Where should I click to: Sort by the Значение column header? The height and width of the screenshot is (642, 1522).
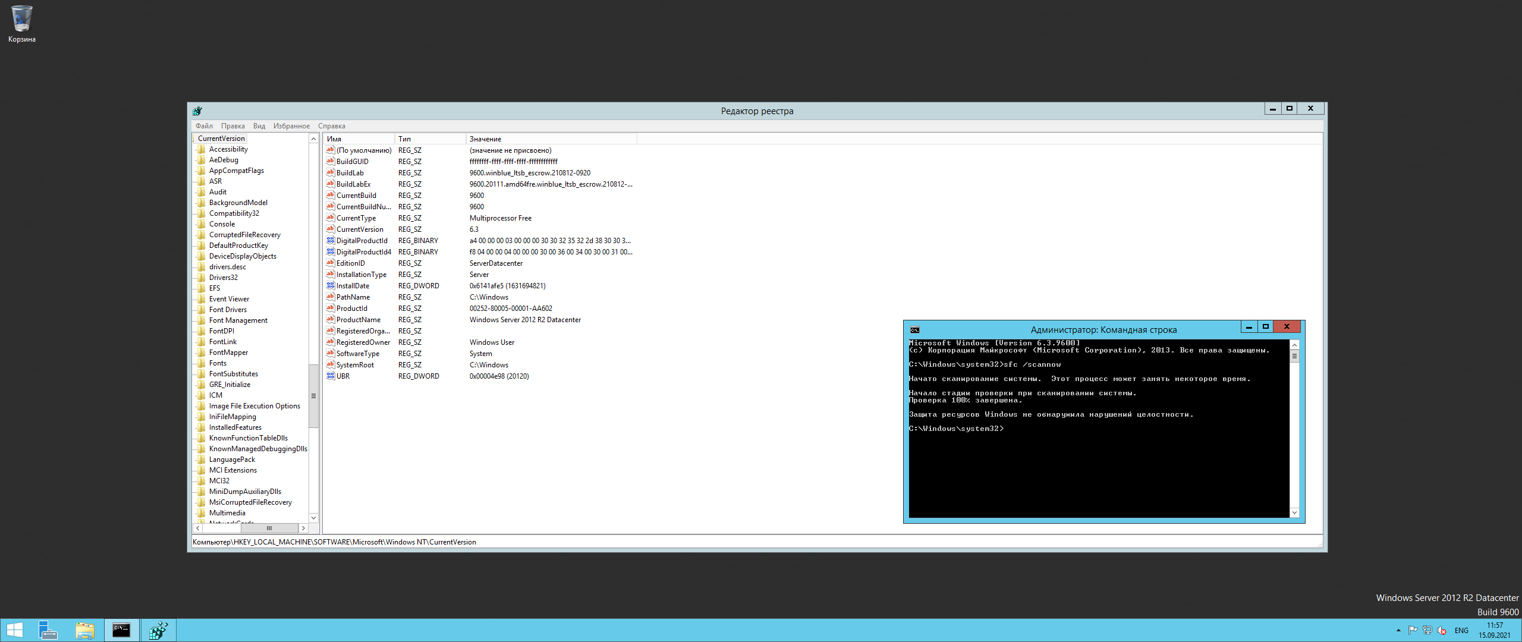551,139
